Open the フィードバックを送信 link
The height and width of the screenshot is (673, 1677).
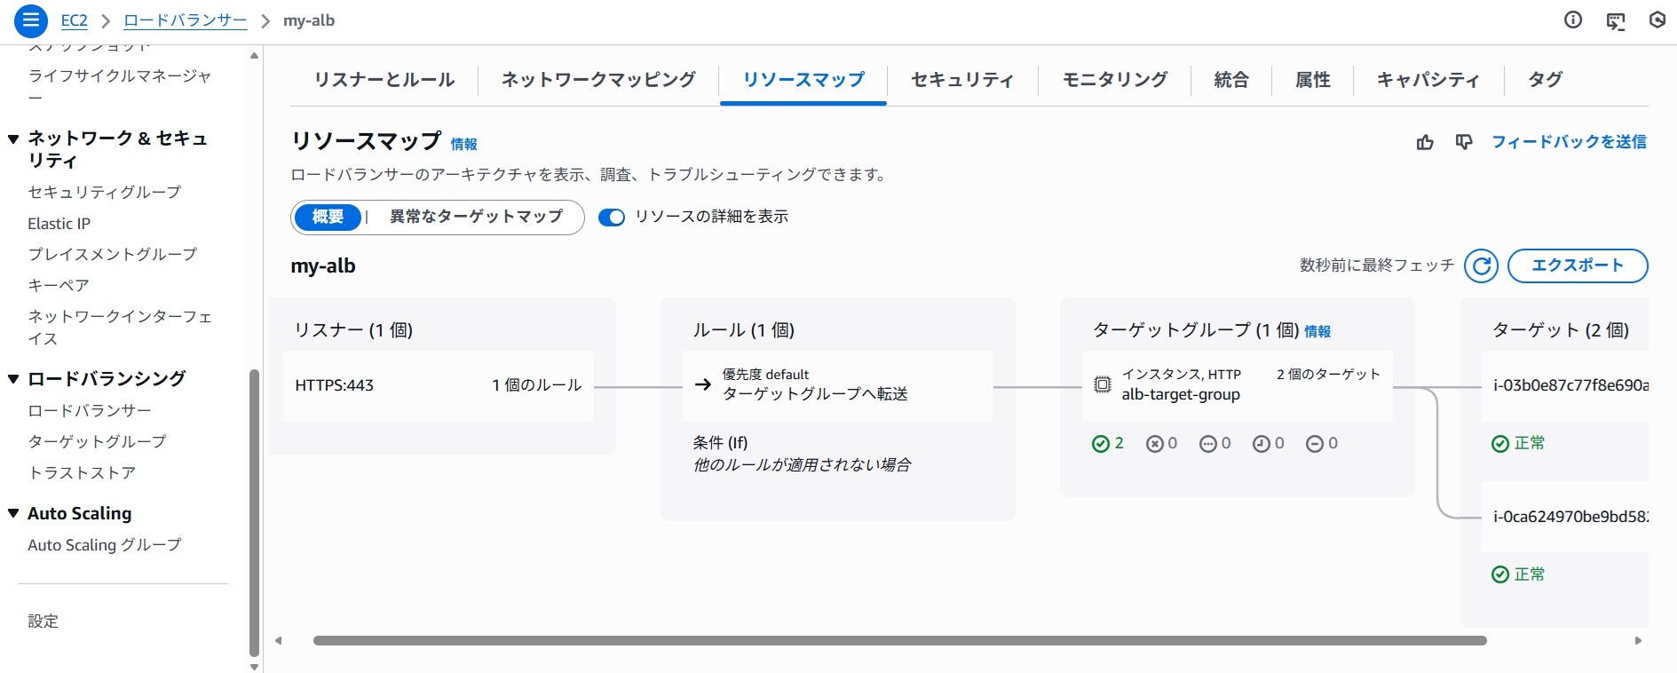coord(1569,142)
